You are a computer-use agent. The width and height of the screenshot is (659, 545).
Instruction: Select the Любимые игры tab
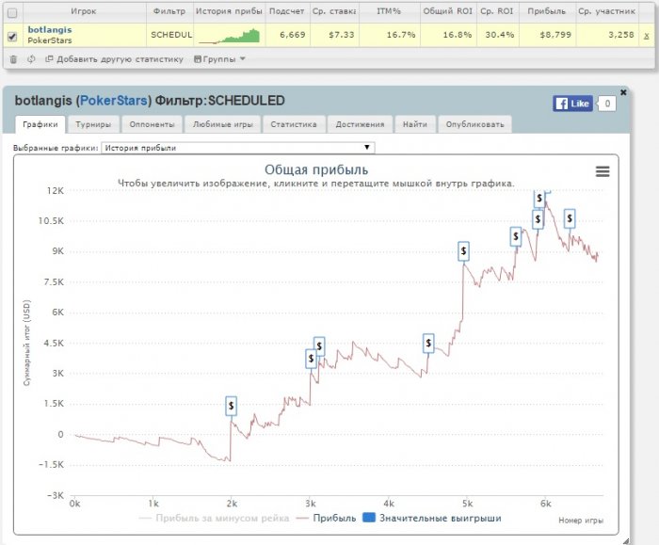223,124
